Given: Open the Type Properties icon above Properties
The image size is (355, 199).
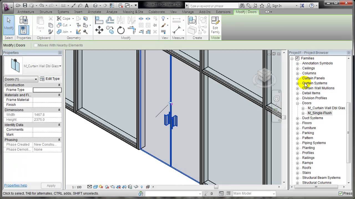Looking at the screenshot, I should point(24,20).
